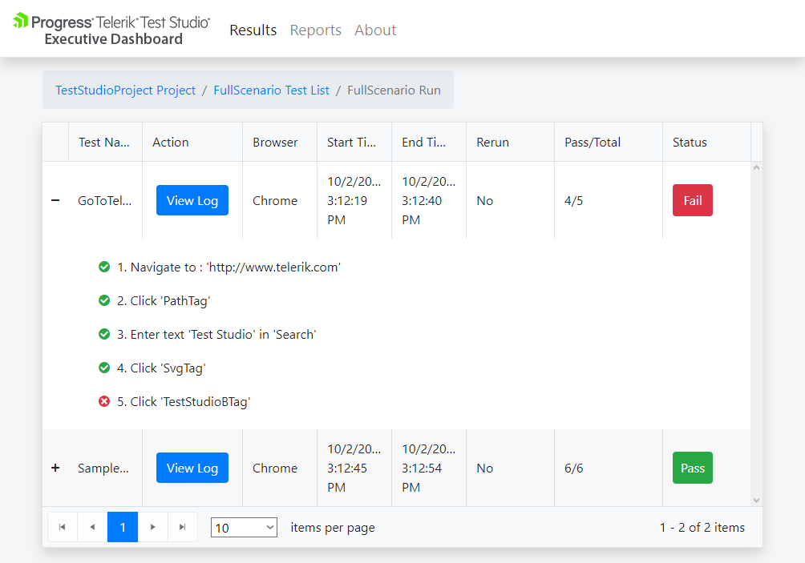Click the 3:12:54 PM end time cell
This screenshot has height=563, width=805.
[x=429, y=468]
